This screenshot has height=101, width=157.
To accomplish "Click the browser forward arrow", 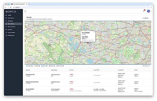I will coord(8,7).
